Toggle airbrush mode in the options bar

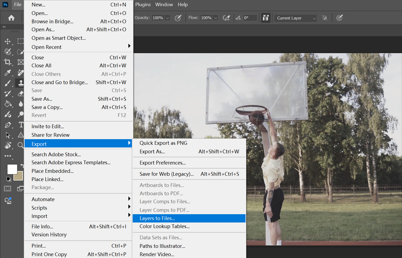click(227, 18)
